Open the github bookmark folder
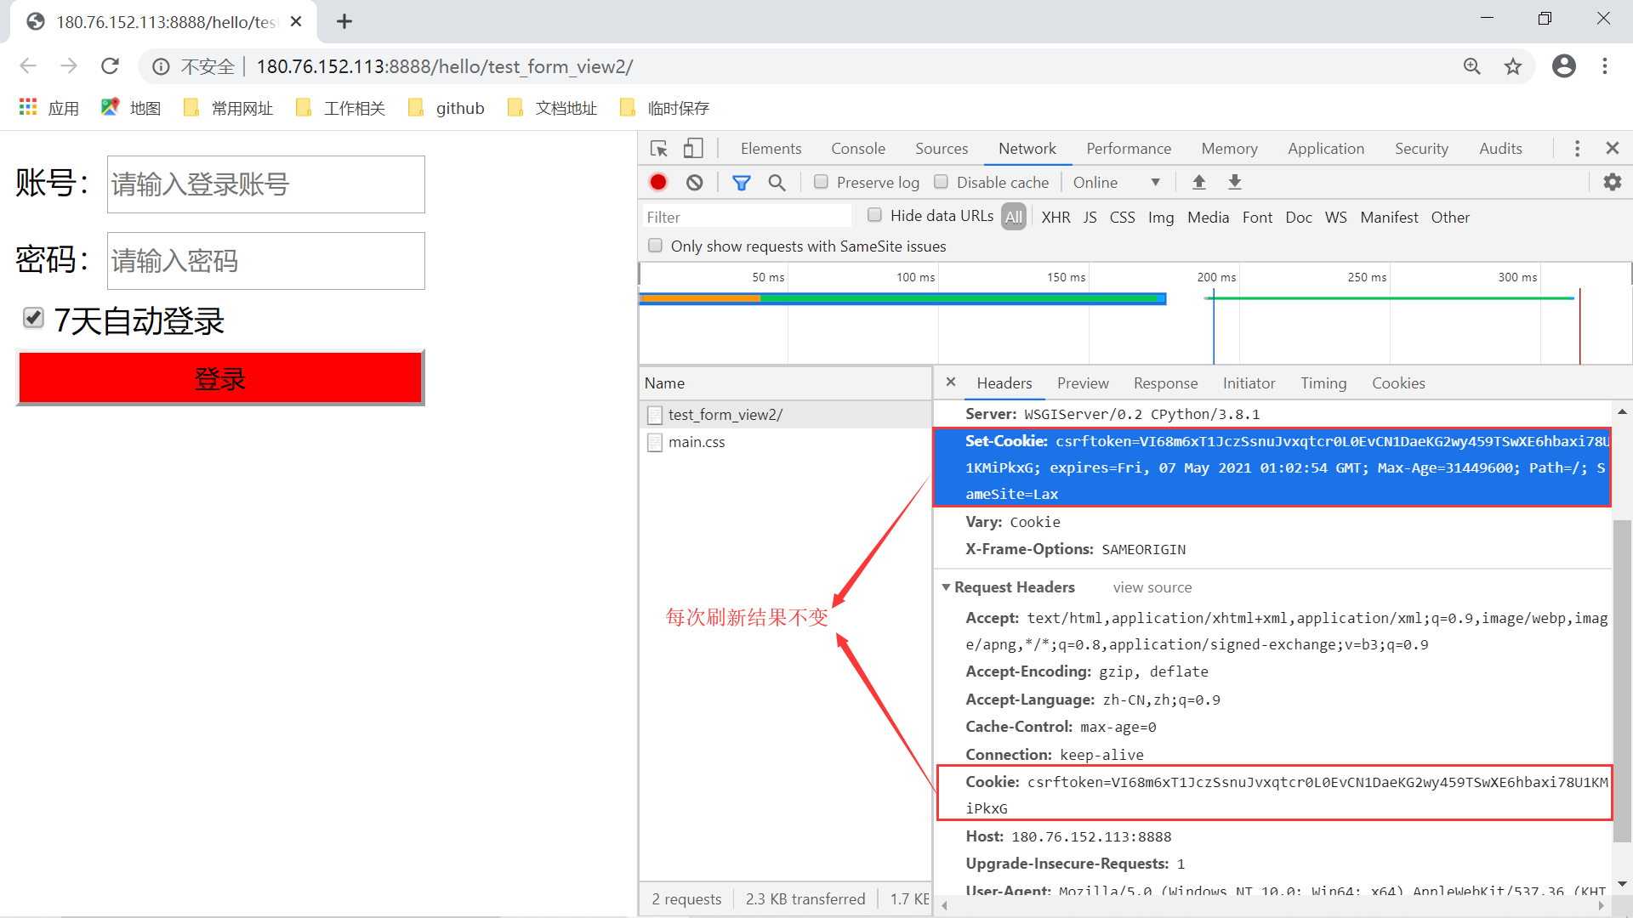The height and width of the screenshot is (918, 1633). click(447, 108)
